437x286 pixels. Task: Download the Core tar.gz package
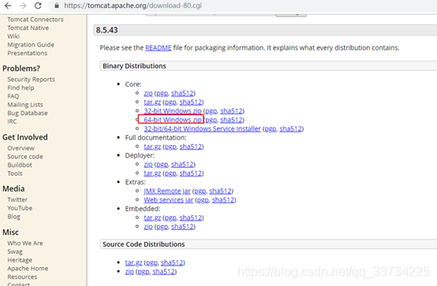coord(152,102)
